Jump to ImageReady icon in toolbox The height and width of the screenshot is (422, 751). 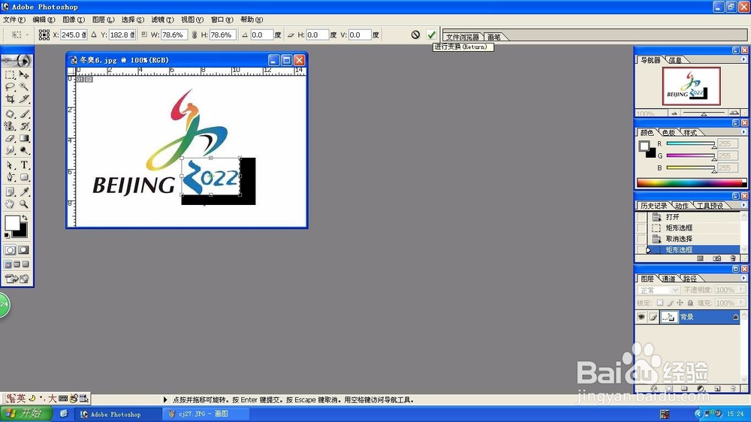click(x=17, y=279)
